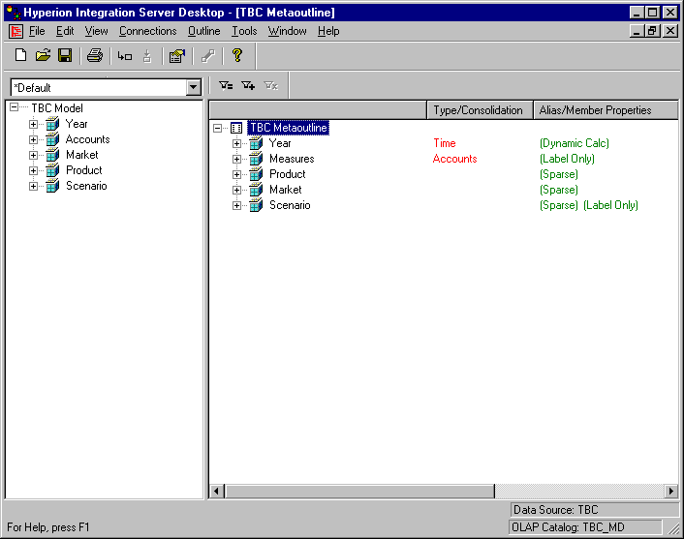Image resolution: width=684 pixels, height=539 pixels.
Task: Click Data Source: TBC status entry
Action: point(594,510)
